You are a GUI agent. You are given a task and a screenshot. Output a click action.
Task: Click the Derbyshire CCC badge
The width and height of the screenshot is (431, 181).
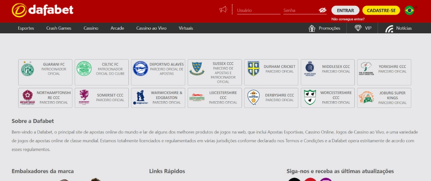tap(253, 97)
